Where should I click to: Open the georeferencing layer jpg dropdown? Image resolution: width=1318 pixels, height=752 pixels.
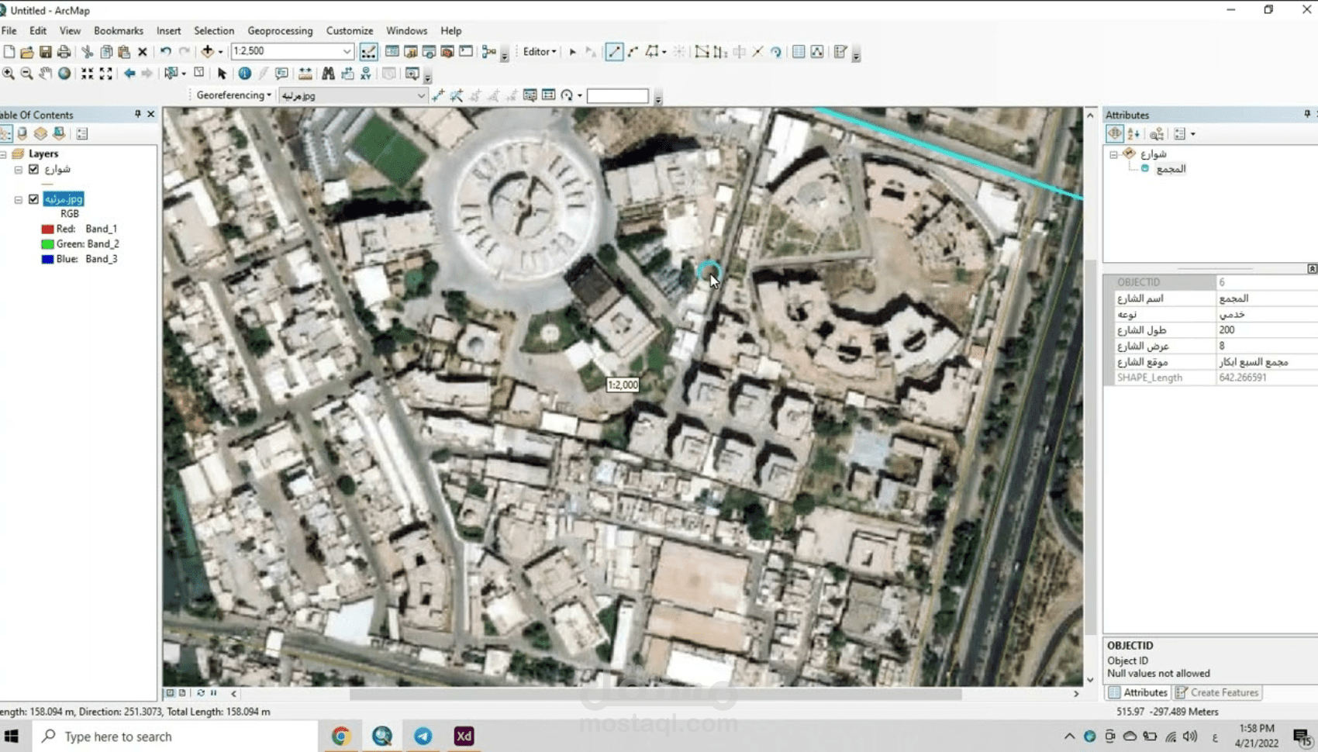(x=421, y=95)
